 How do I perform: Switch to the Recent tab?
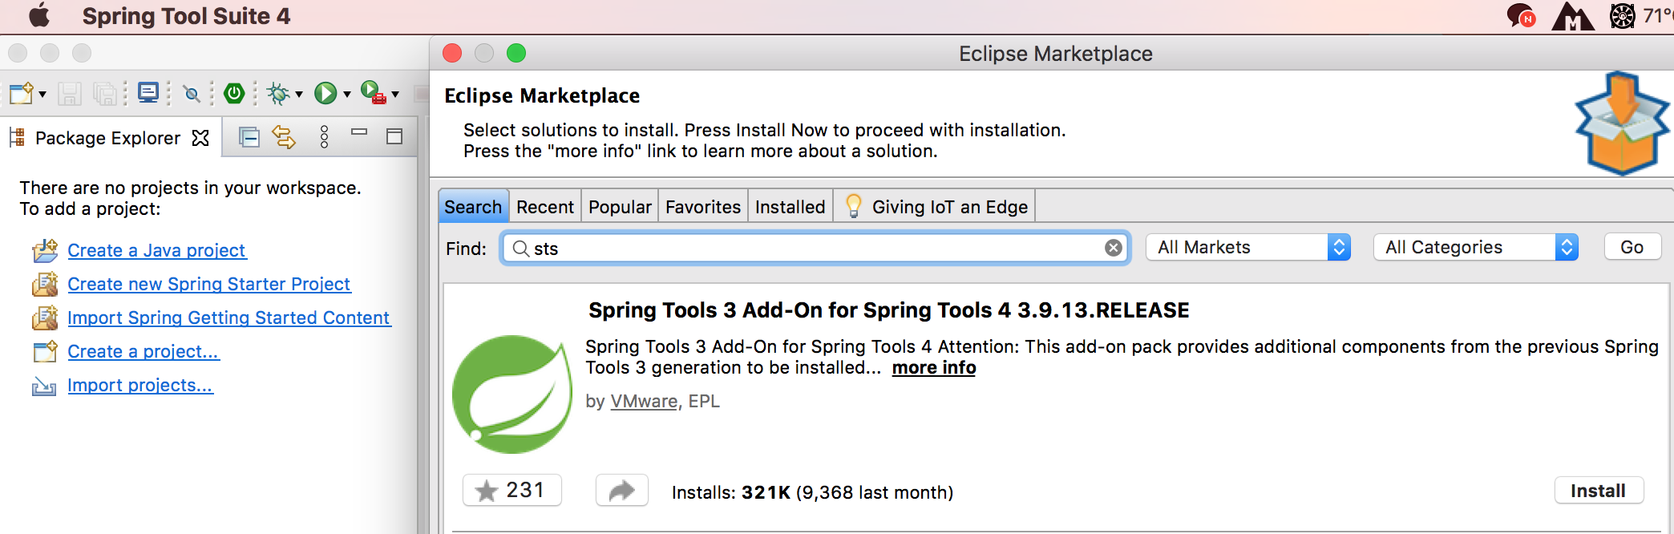(545, 207)
